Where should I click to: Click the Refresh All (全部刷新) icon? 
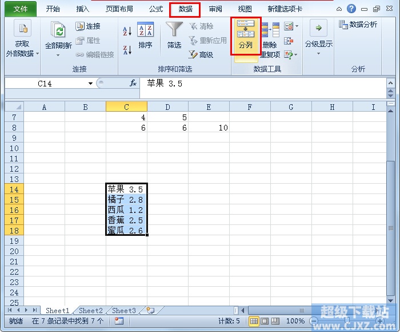[58, 31]
